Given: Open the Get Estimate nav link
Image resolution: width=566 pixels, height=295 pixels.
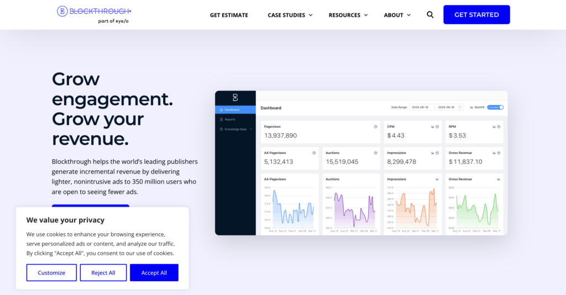Looking at the screenshot, I should coord(229,15).
